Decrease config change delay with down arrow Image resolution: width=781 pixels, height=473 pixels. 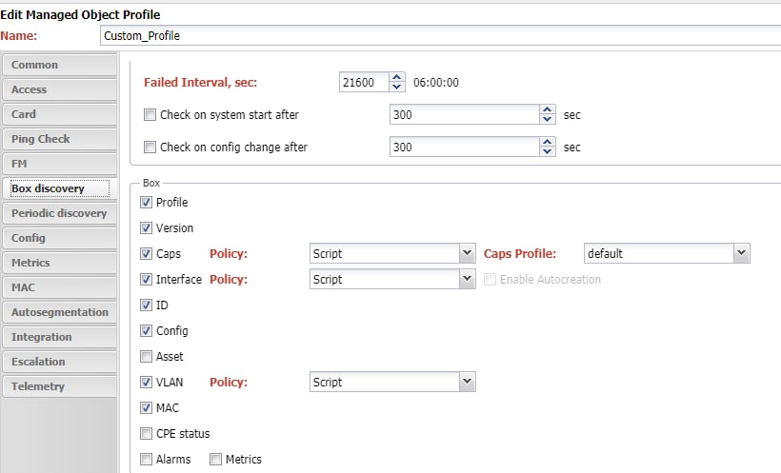[548, 152]
